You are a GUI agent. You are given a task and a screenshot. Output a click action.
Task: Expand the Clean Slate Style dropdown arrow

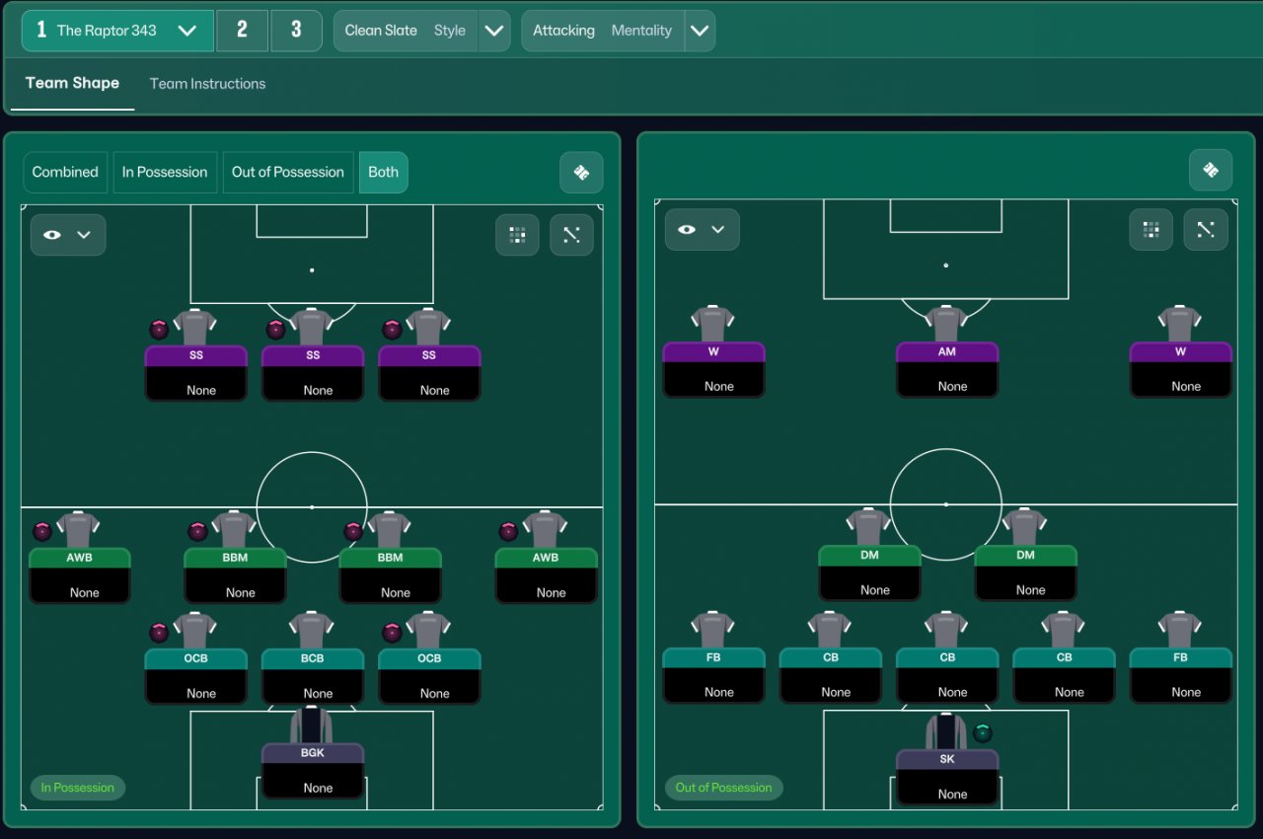(x=493, y=31)
